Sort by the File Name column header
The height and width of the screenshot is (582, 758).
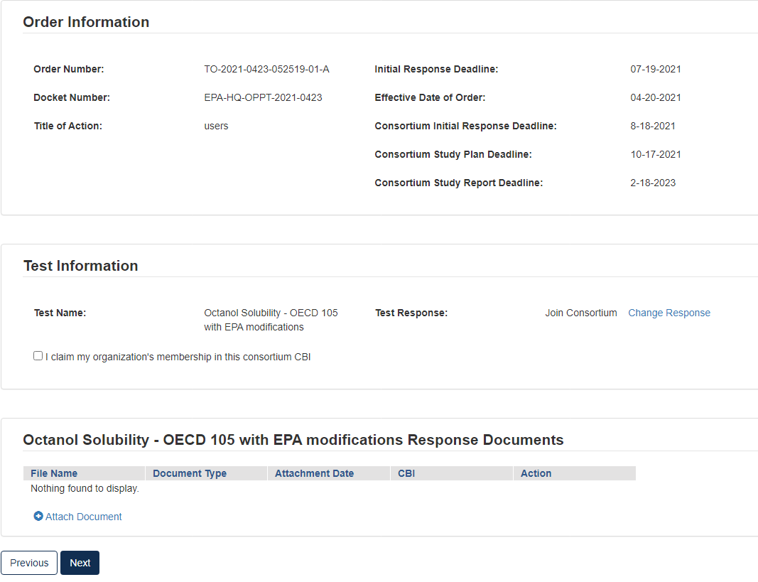54,473
